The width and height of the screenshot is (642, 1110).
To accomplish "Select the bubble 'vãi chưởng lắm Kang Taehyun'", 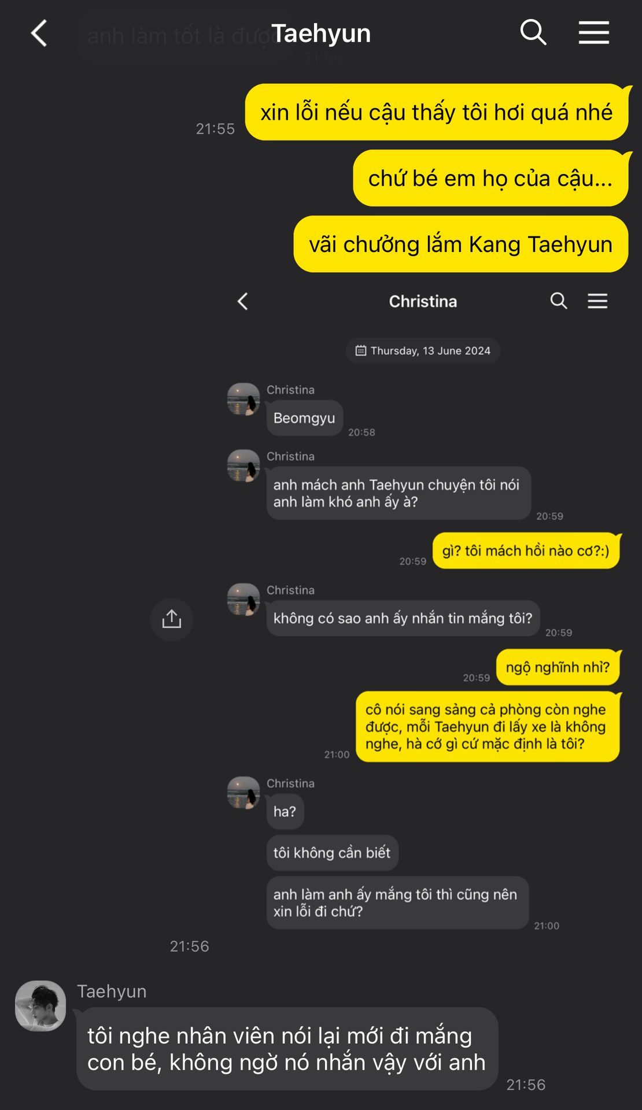I will point(460,244).
